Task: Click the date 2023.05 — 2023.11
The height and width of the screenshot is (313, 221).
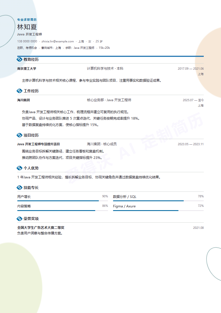Action: point(191,144)
